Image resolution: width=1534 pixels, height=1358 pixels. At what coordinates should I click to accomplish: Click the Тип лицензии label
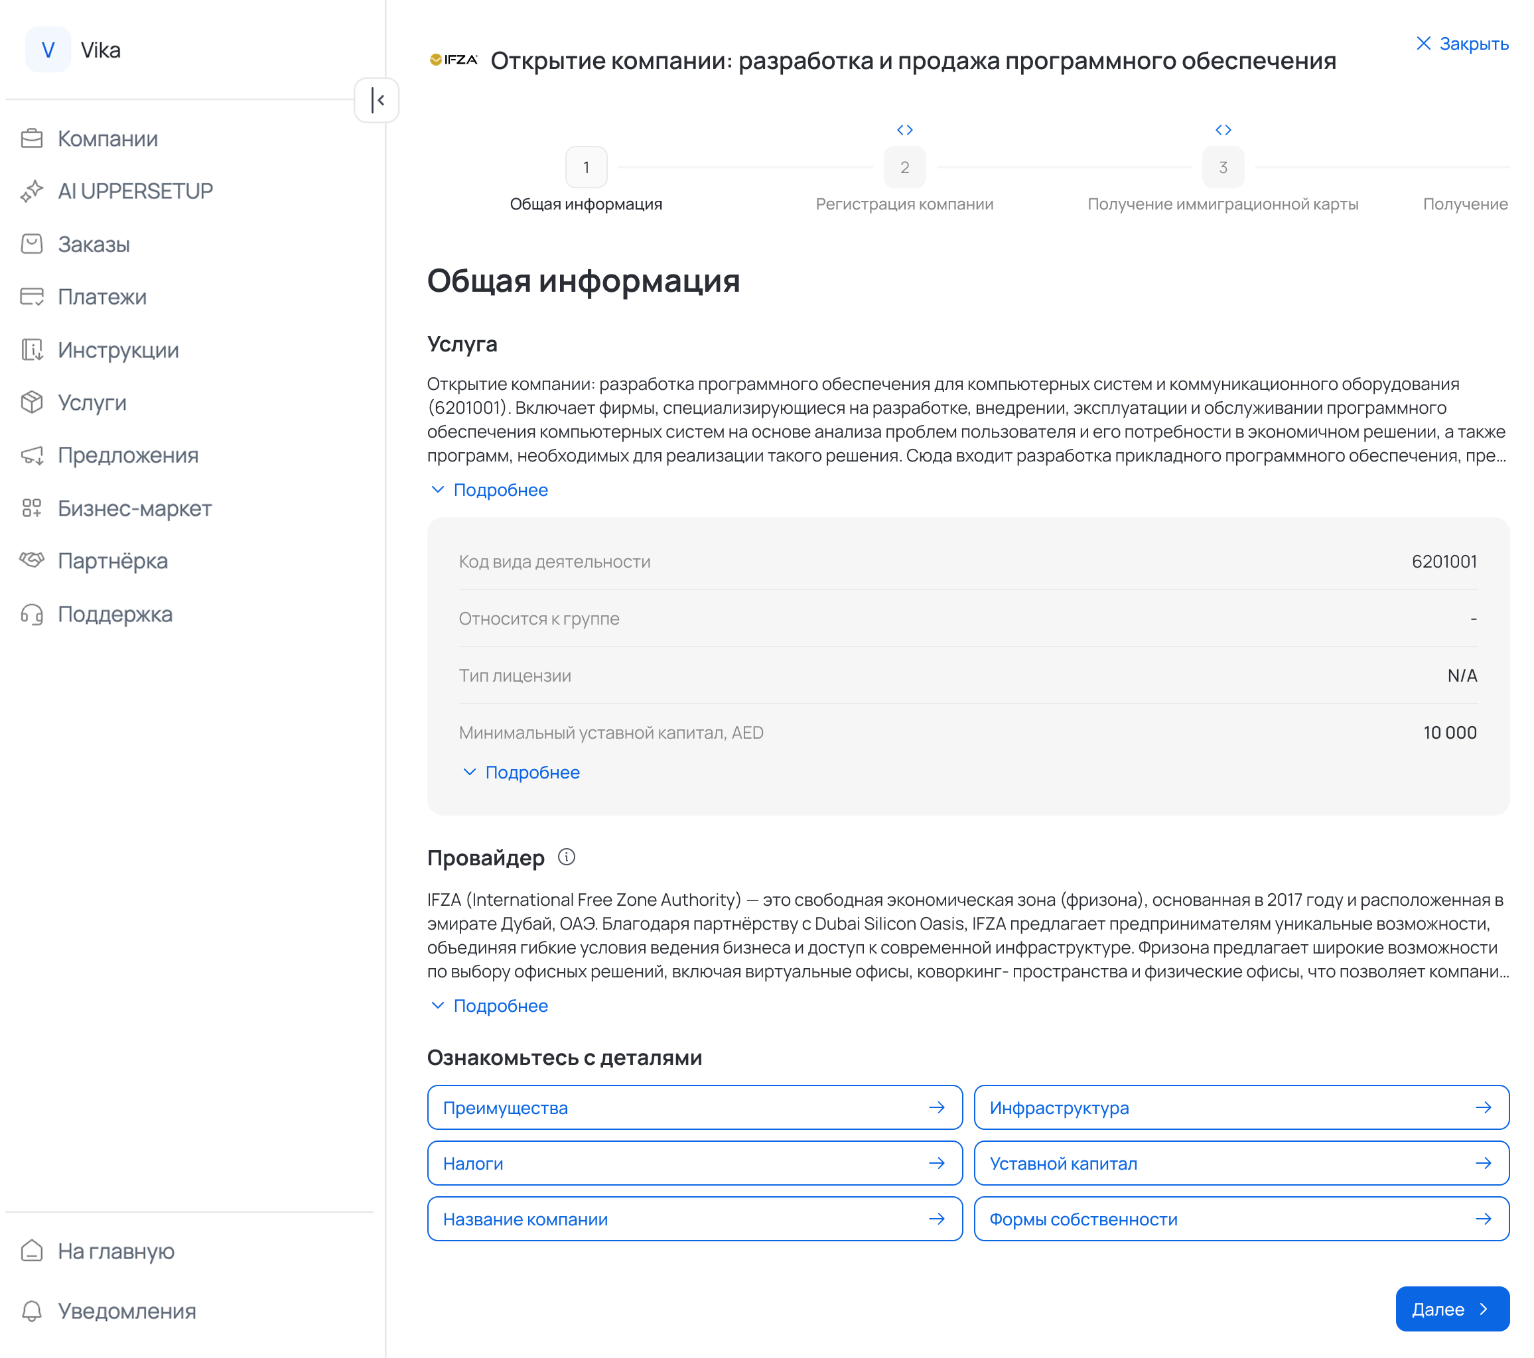pyautogui.click(x=515, y=676)
